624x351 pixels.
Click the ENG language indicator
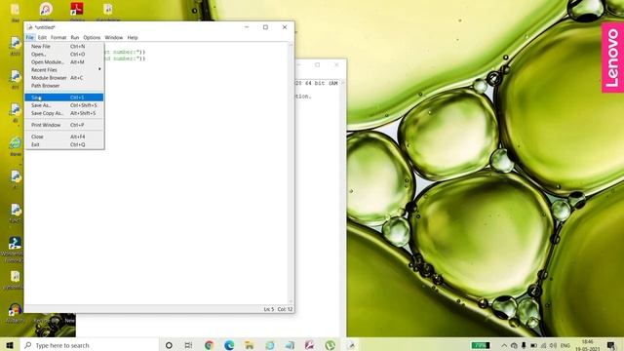[x=565, y=345]
